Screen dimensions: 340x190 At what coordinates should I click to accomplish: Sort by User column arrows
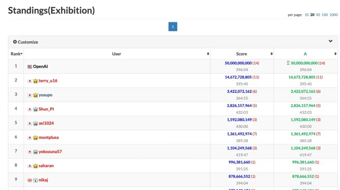coord(208,54)
